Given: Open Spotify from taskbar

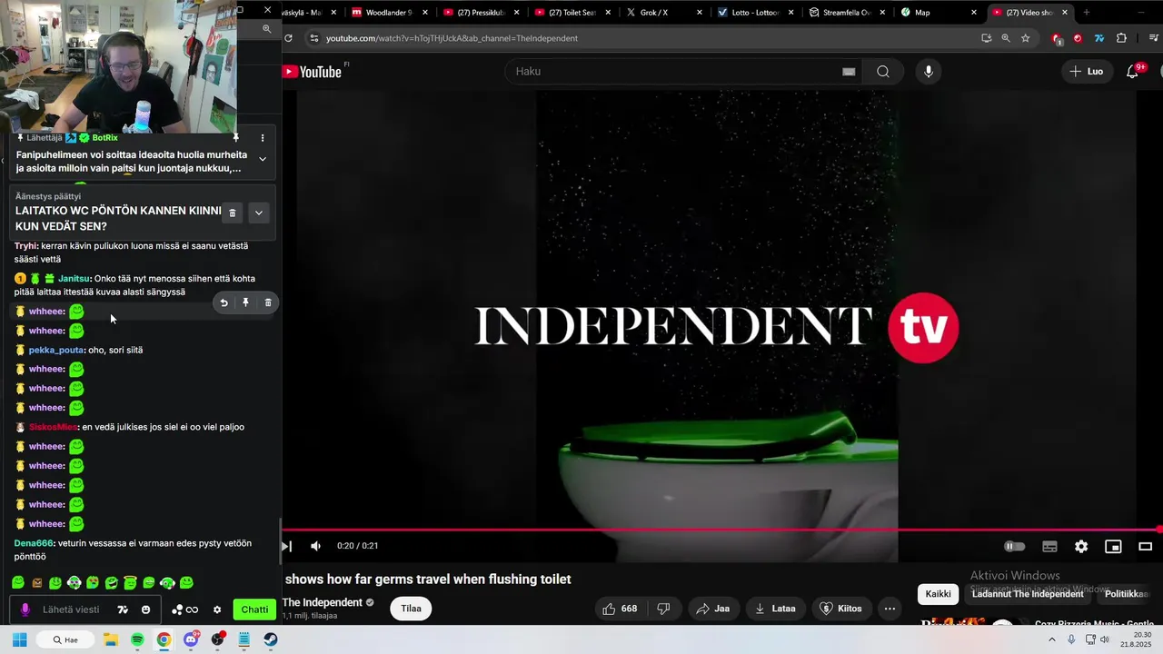Looking at the screenshot, I should (137, 639).
